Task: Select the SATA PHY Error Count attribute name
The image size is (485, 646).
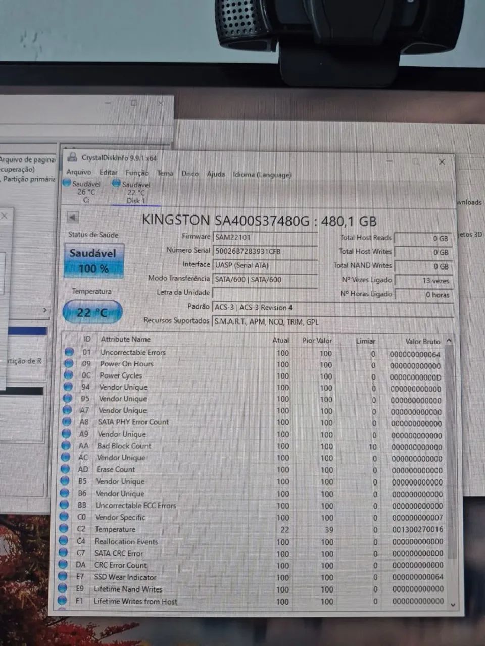Action: (x=133, y=422)
